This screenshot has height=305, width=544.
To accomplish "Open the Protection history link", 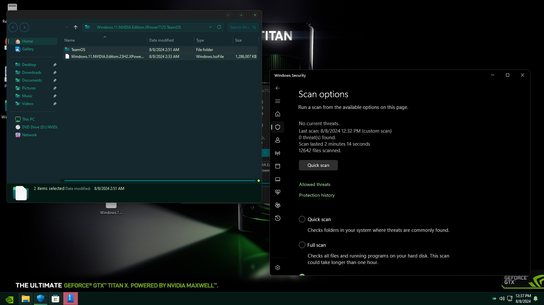I will click(x=317, y=195).
